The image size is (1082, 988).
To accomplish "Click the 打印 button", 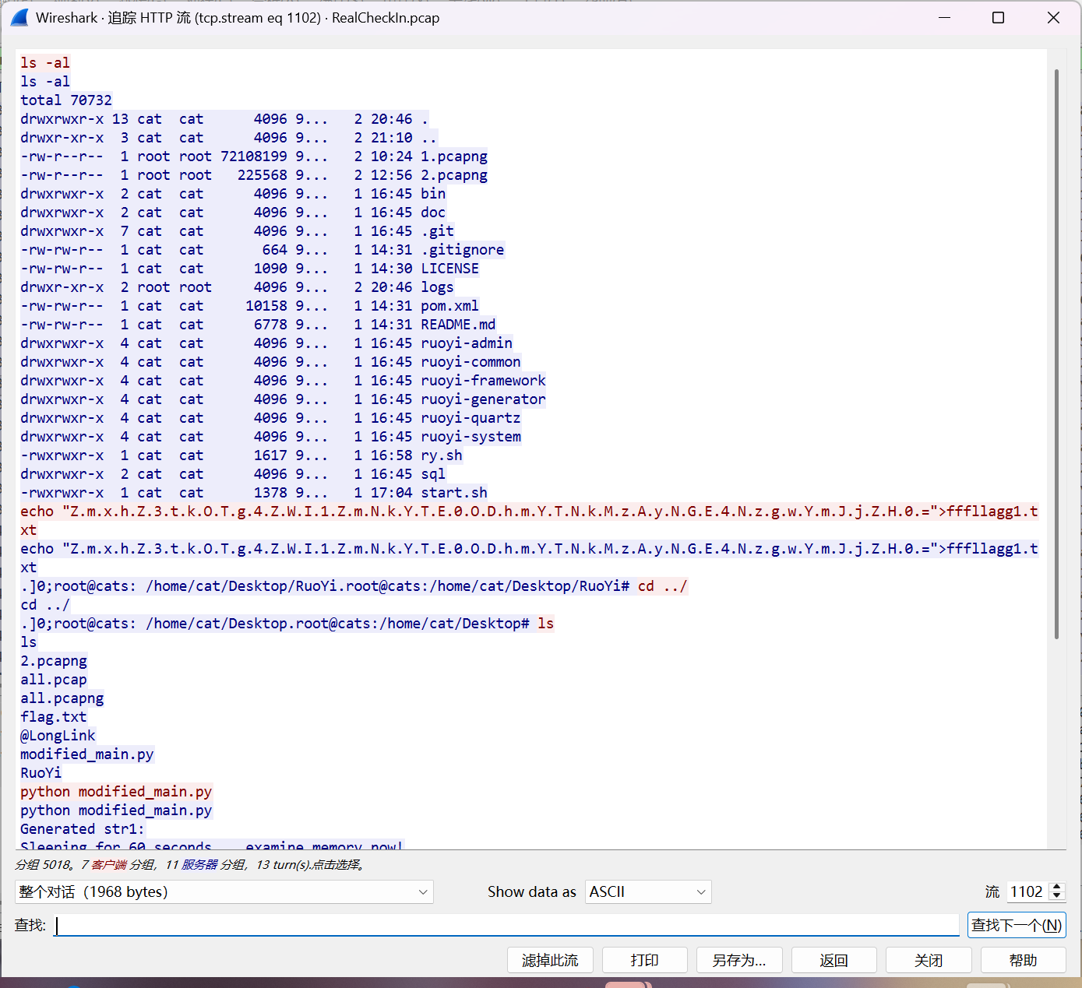I will point(645,960).
